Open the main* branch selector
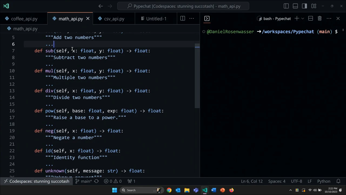The image size is (346, 195). tap(84, 181)
